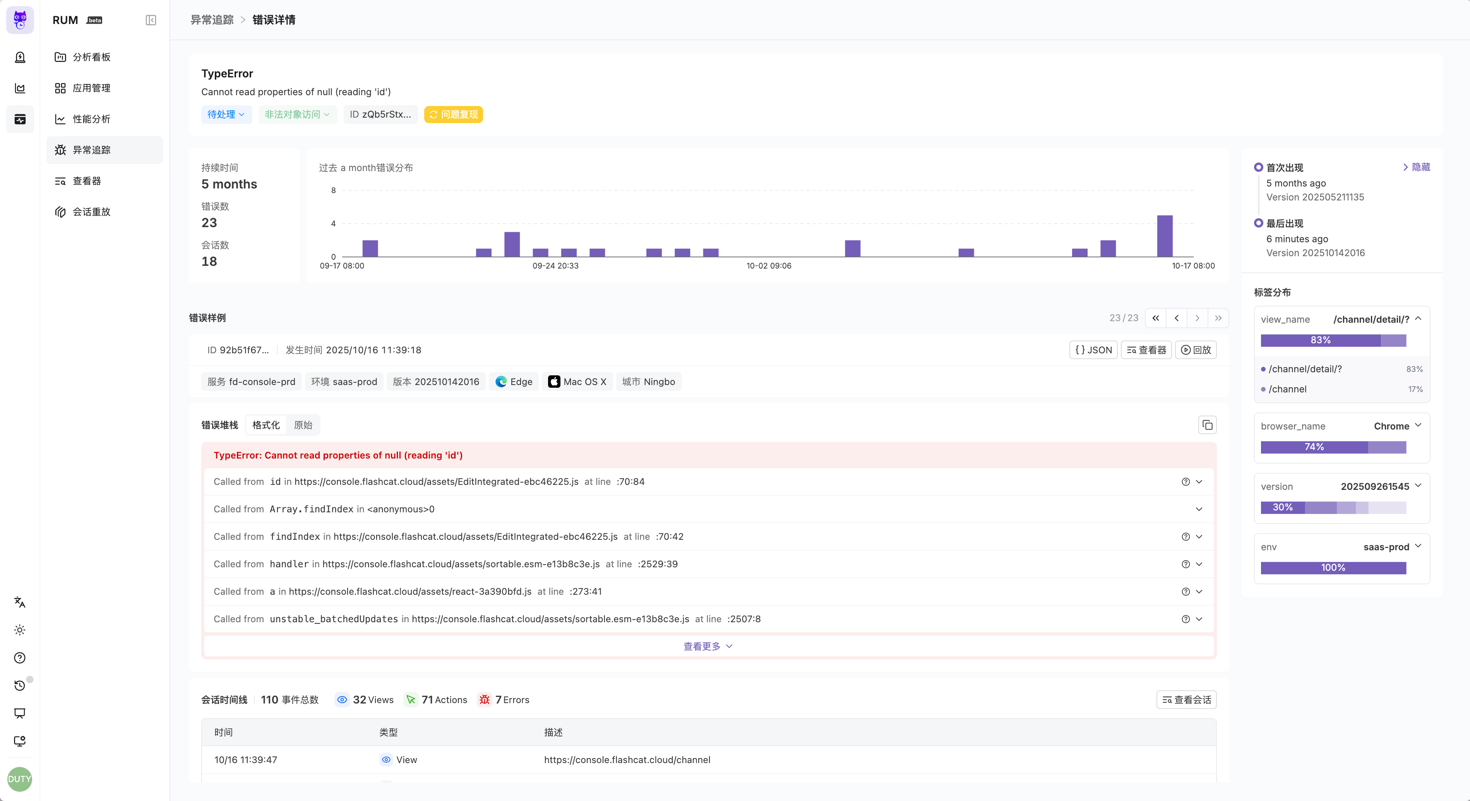Toggle the light theme sun icon

pos(20,630)
